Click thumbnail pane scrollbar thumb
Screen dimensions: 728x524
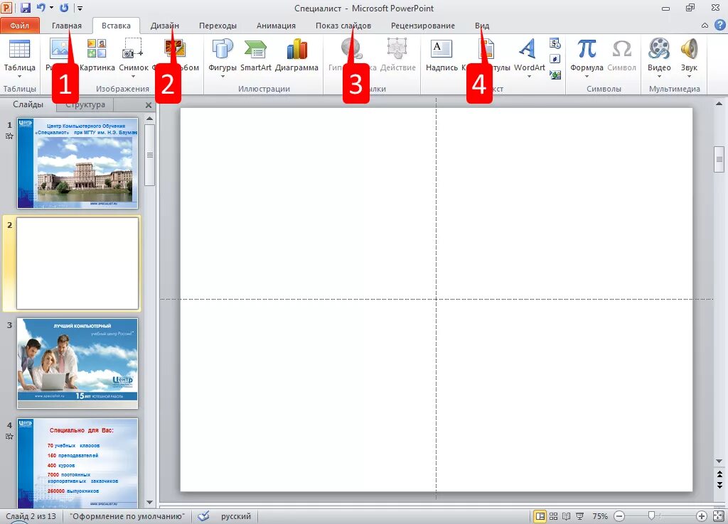149,155
